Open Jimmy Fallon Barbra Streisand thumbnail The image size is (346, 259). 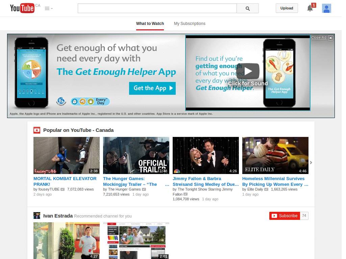pyautogui.click(x=206, y=155)
